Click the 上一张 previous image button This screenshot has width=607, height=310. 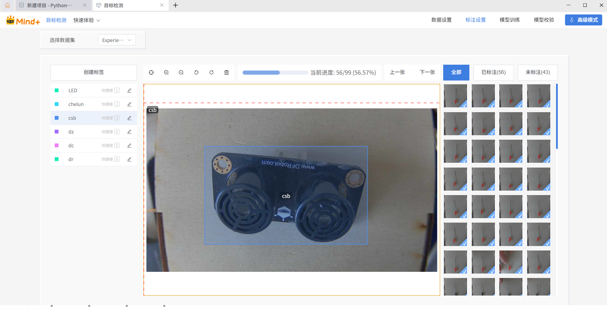point(397,72)
